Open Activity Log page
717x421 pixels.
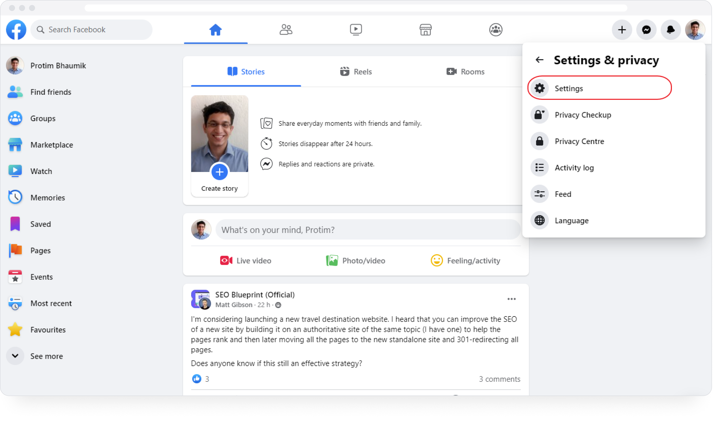coord(574,167)
